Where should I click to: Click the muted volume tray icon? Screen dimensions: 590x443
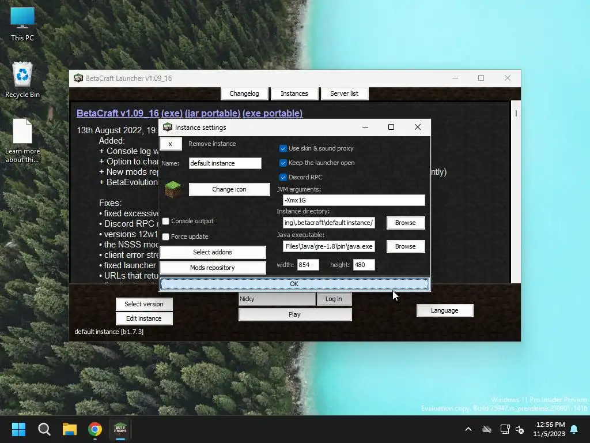point(520,429)
